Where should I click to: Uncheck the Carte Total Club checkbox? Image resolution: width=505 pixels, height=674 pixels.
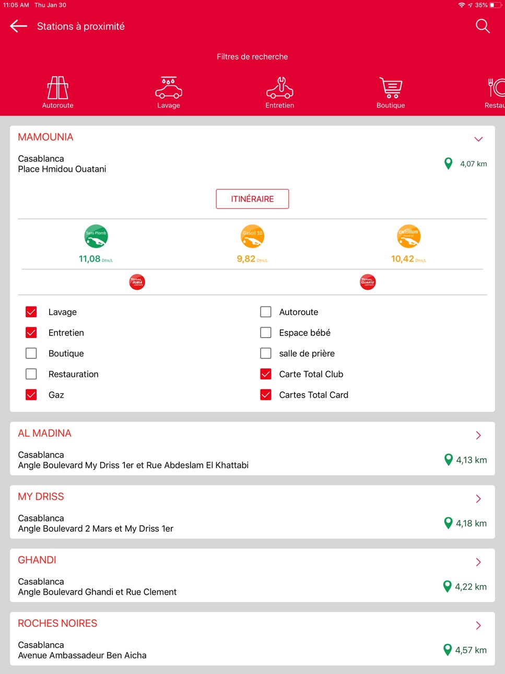pyautogui.click(x=266, y=374)
